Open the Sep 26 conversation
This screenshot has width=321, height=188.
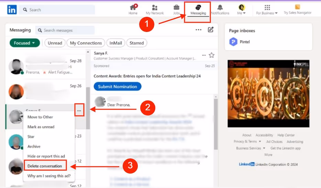(x=46, y=91)
